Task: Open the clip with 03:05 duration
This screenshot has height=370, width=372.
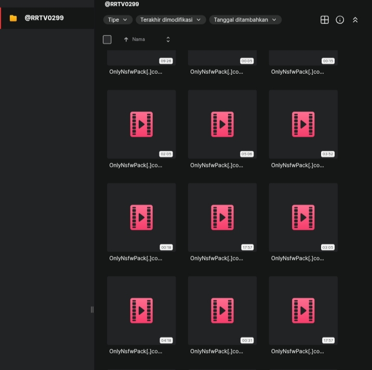Action: (303, 217)
